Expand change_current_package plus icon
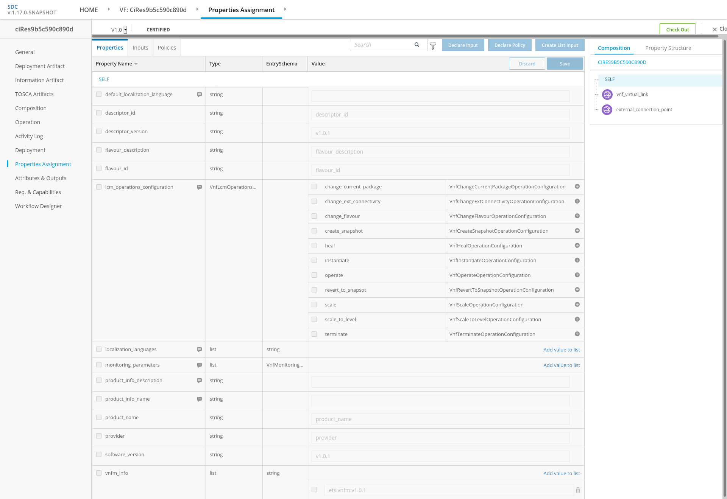This screenshot has height=499, width=727. pos(577,187)
